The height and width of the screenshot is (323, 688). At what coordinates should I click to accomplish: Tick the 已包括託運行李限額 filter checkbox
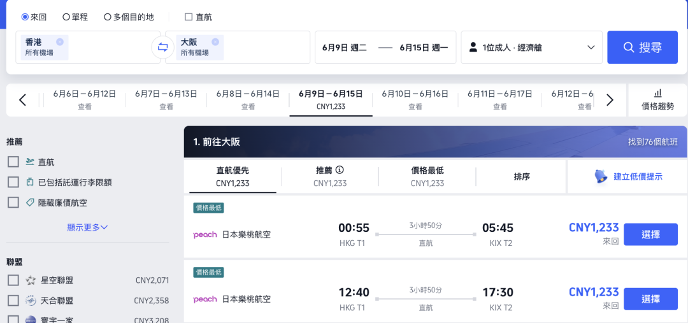click(13, 182)
